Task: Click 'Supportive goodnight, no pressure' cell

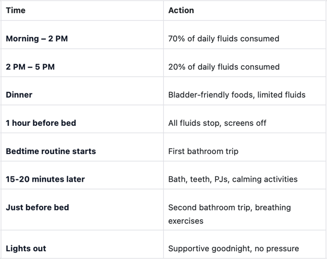Action: coord(233,249)
